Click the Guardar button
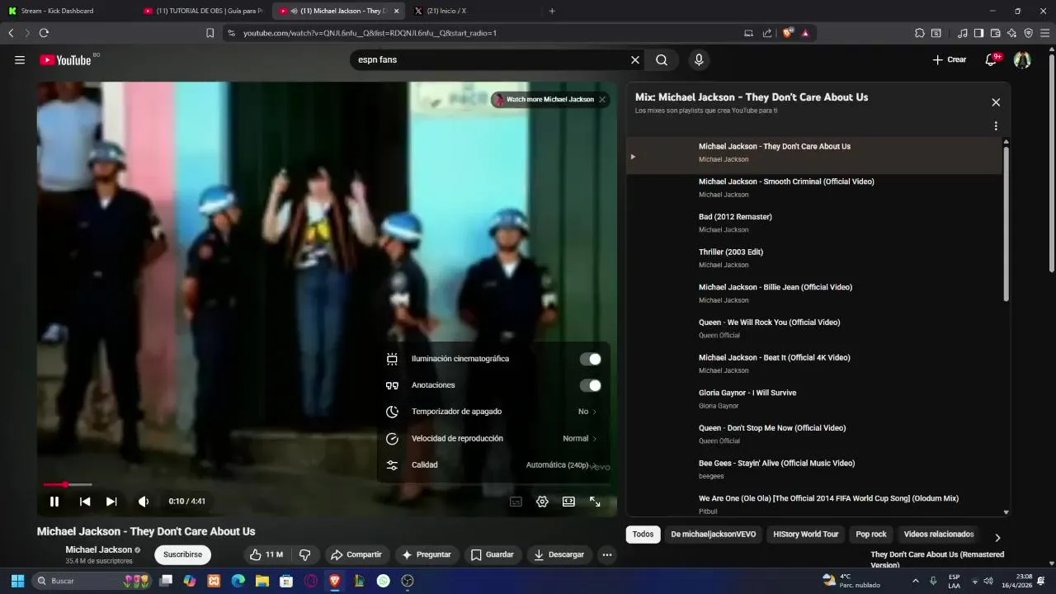 click(492, 554)
